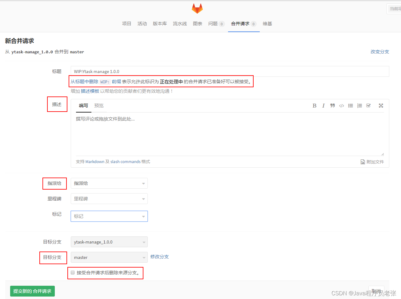Click the 附加文件 attach file link
This screenshot has width=401, height=299.
372,162
